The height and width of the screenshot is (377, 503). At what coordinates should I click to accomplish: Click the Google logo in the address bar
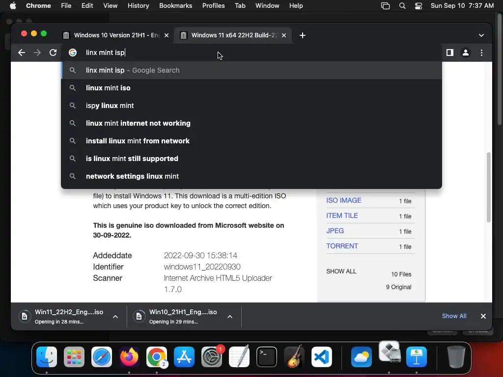tap(73, 53)
